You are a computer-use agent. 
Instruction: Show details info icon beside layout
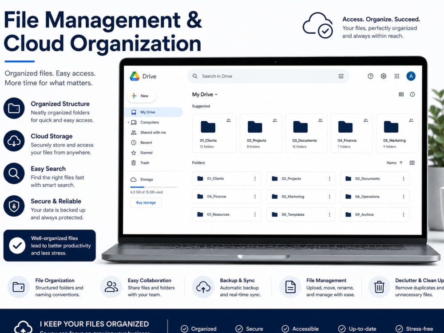(412, 94)
